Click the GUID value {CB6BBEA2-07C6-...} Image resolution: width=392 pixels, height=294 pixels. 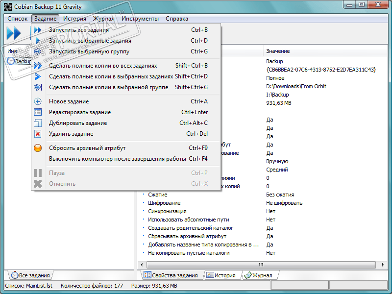pyautogui.click(x=321, y=70)
